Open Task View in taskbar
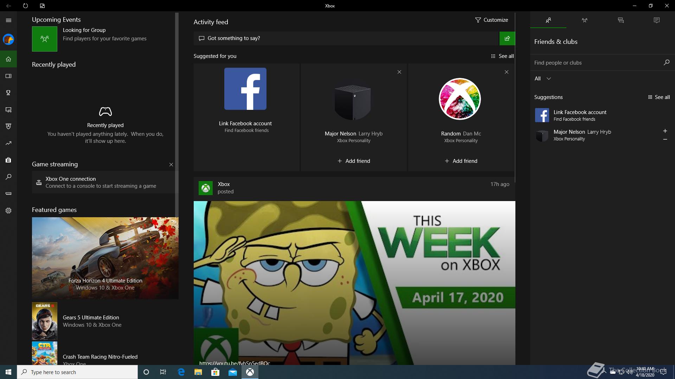Image resolution: width=675 pixels, height=379 pixels. tap(163, 372)
